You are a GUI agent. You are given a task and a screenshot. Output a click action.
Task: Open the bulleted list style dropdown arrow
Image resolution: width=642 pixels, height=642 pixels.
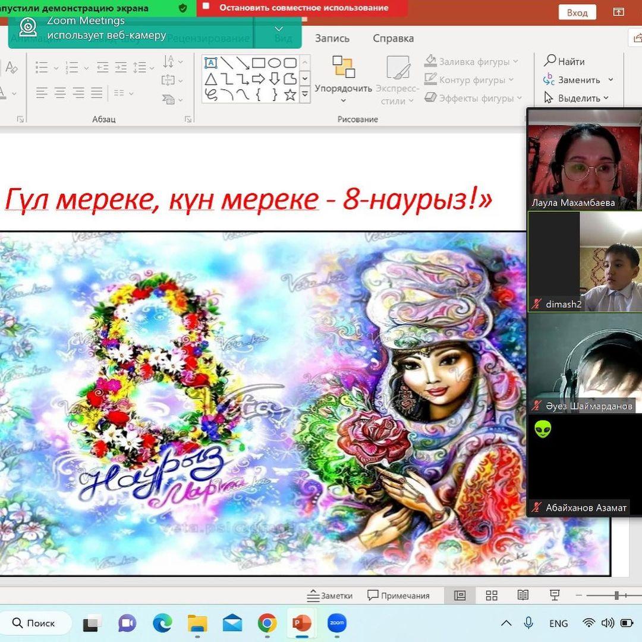56,68
